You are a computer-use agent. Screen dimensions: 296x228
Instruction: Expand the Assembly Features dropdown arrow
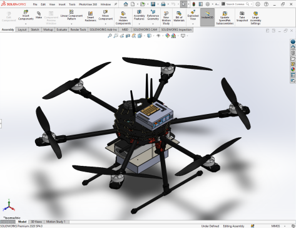pos(139,24)
